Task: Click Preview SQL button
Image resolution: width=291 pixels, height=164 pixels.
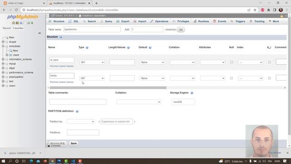Action: pyautogui.click(x=58, y=143)
